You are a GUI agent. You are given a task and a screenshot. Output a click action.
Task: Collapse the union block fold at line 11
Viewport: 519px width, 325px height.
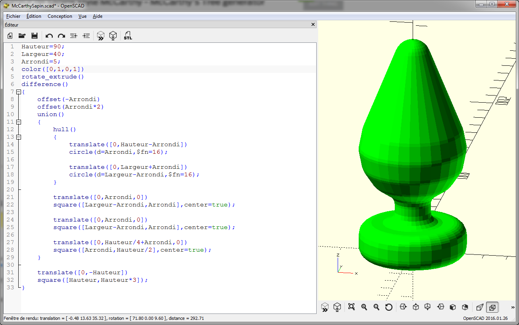point(19,122)
